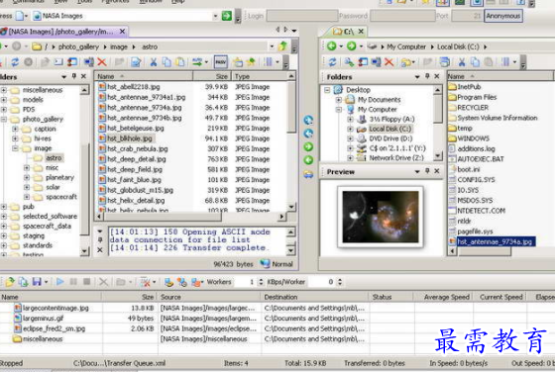Click the refresh icon in the local pane toolbar
This screenshot has width=555, height=372.
click(332, 62)
